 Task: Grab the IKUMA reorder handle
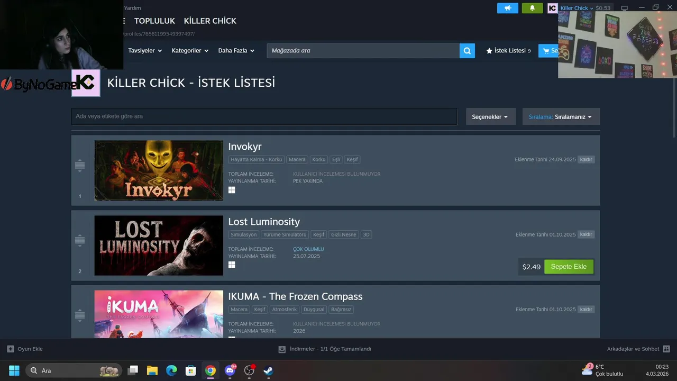pos(80,315)
